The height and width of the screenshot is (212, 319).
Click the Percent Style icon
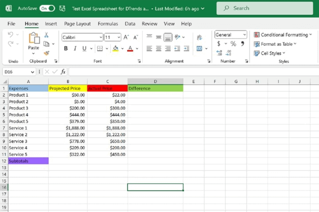233,44
